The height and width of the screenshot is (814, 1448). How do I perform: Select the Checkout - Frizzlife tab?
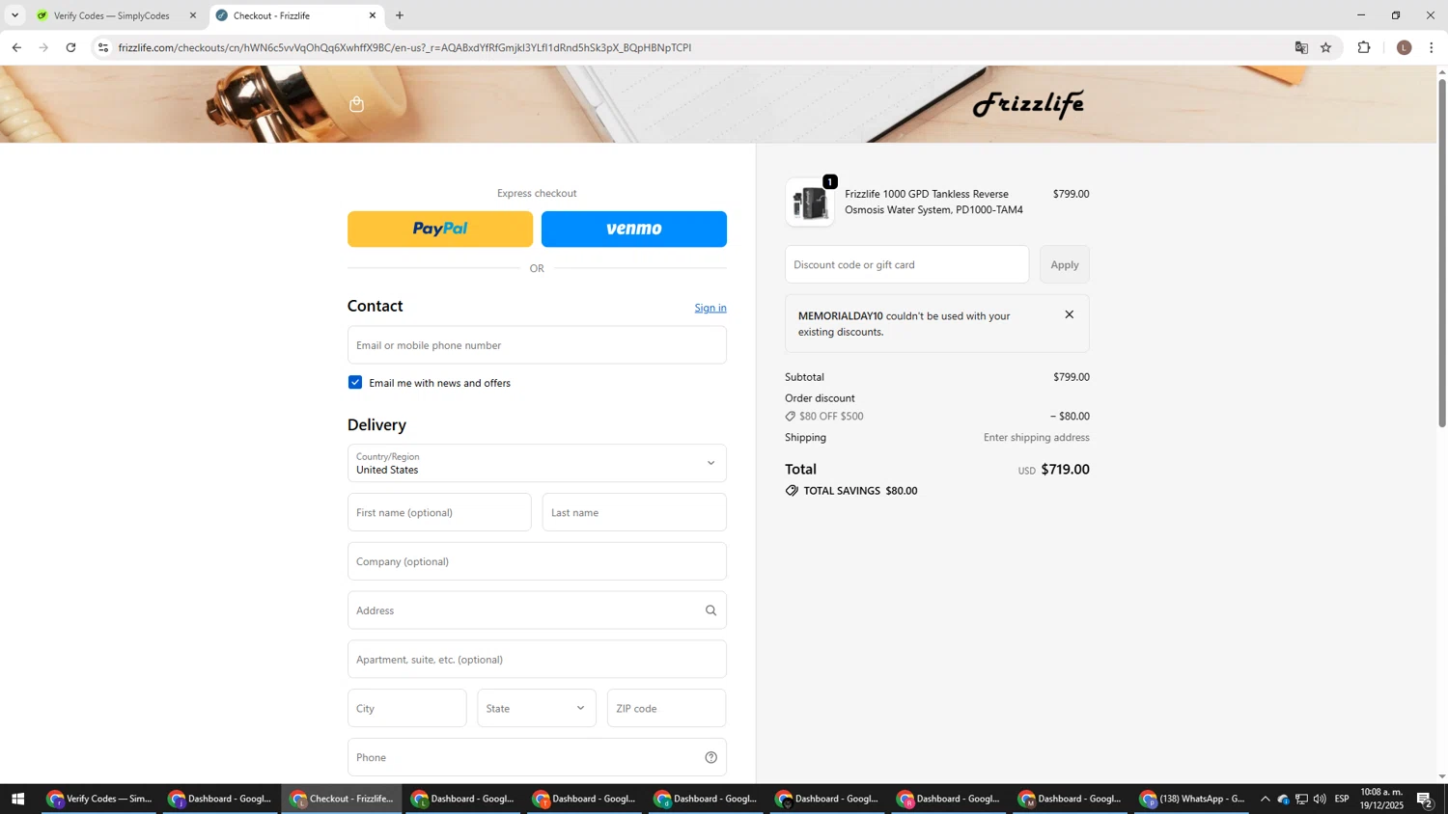pos(295,15)
